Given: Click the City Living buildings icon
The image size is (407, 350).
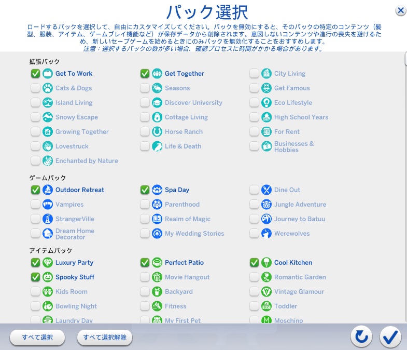Looking at the screenshot, I should (266, 74).
